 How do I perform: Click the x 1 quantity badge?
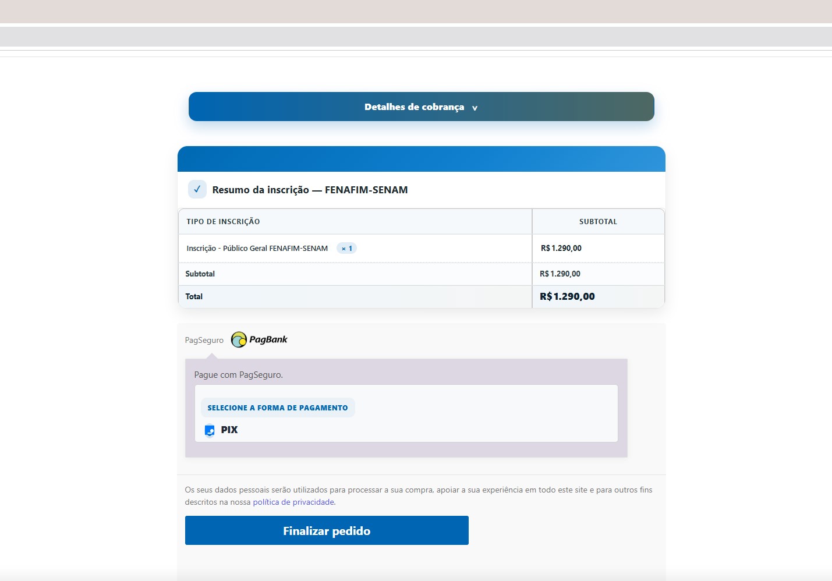pyautogui.click(x=346, y=248)
